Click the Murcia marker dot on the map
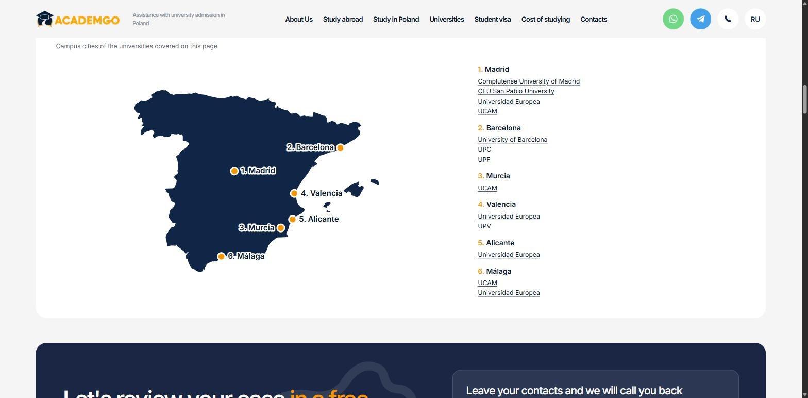808x398 pixels. (x=281, y=228)
